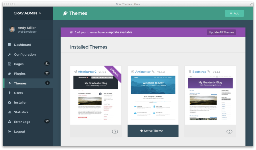Click the paper plane icon beside Afterburner2
Viewport: 256px width, 150px height.
pos(75,72)
